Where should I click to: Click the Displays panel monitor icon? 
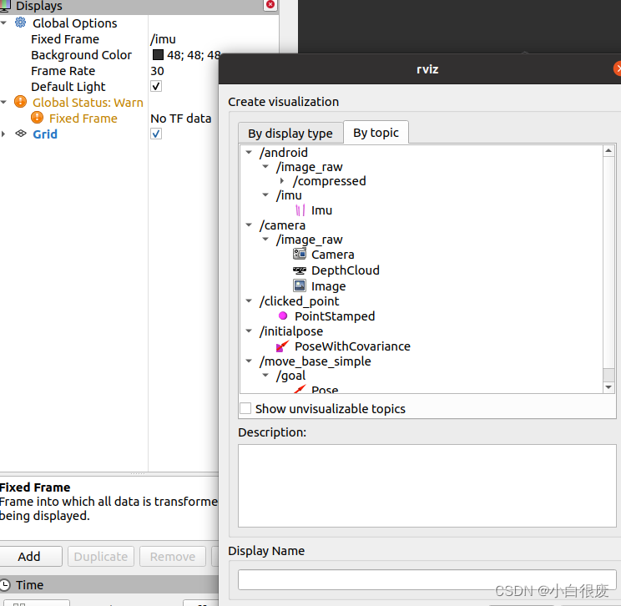pos(5,6)
